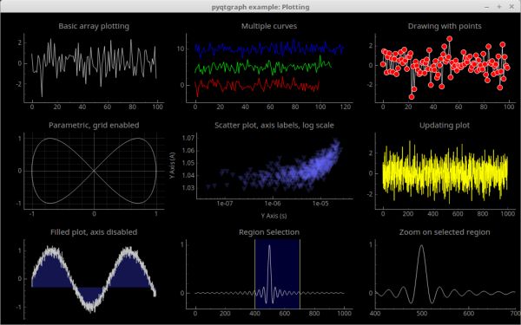The height and width of the screenshot is (325, 521).
Task: Close the pyqtgraph example window
Action: (511, 7)
